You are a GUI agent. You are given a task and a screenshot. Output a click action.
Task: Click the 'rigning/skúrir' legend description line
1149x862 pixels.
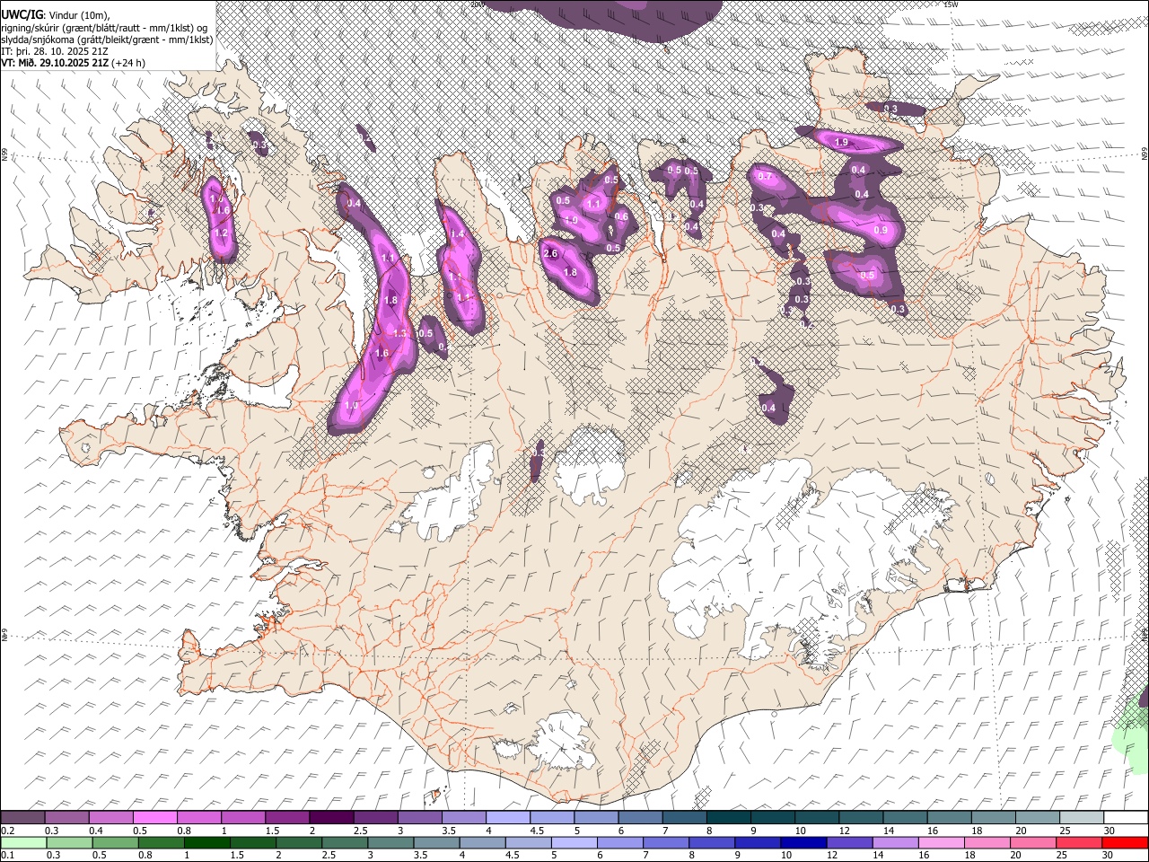[105, 27]
